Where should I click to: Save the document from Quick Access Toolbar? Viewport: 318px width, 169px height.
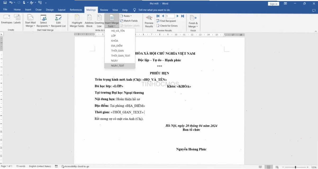(x=5, y=3)
